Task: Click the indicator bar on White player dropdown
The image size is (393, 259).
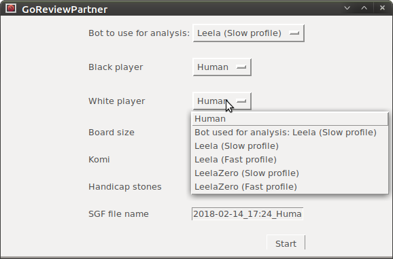Action: click(x=241, y=101)
